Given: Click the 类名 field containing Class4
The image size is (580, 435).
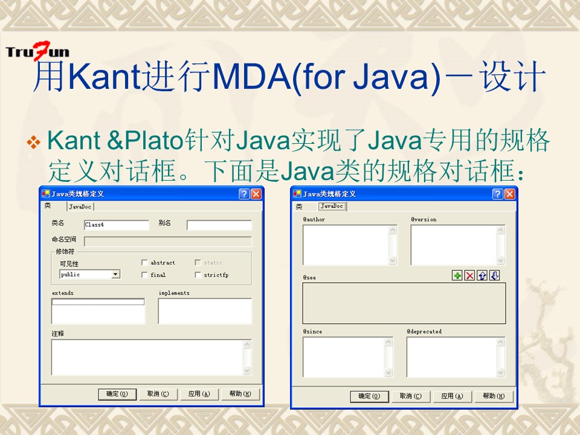Looking at the screenshot, I should [x=117, y=225].
